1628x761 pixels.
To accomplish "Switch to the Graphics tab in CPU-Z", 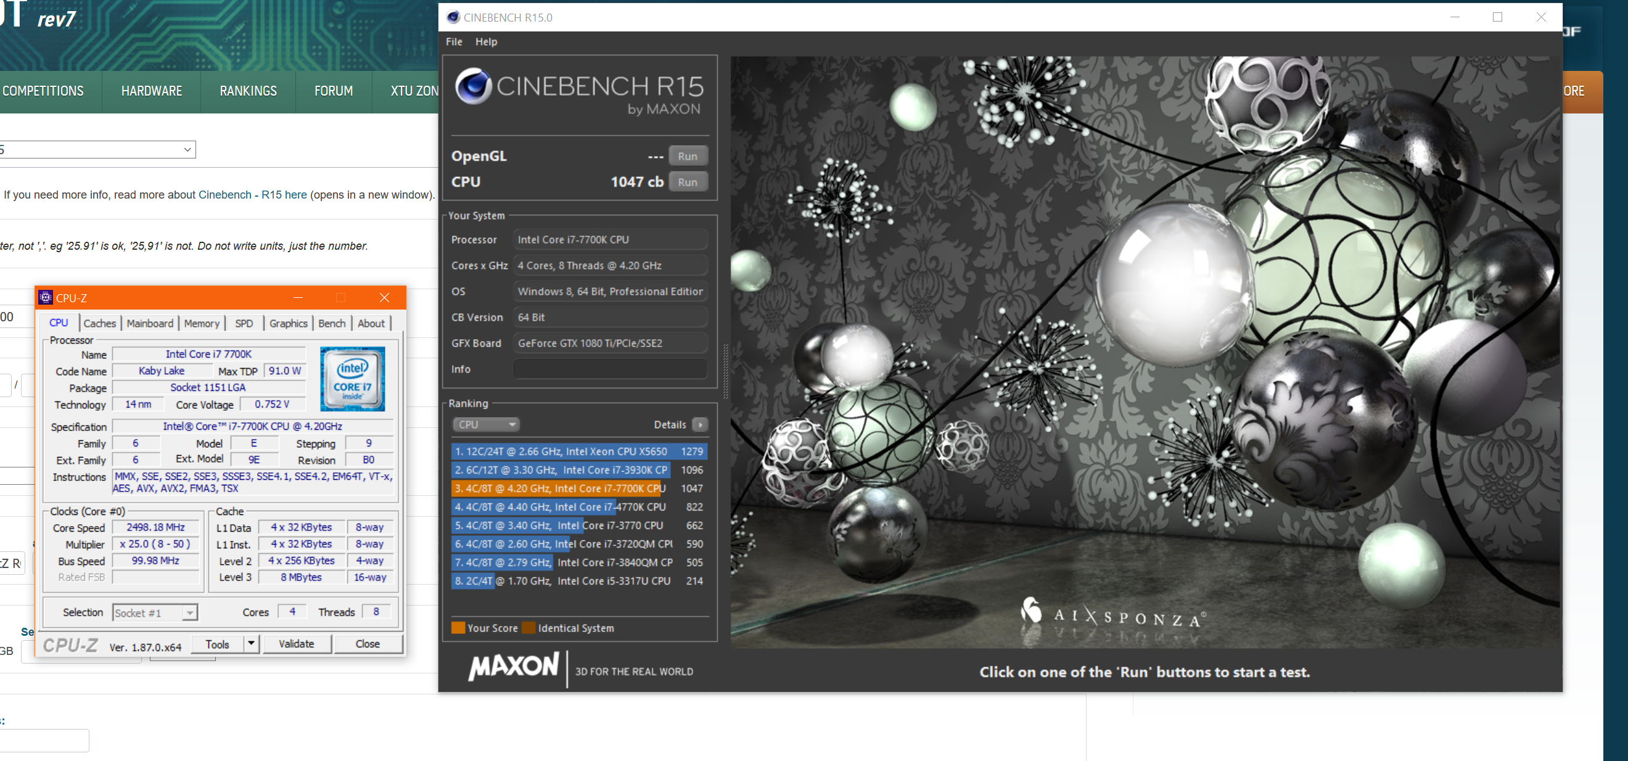I will pos(288,324).
